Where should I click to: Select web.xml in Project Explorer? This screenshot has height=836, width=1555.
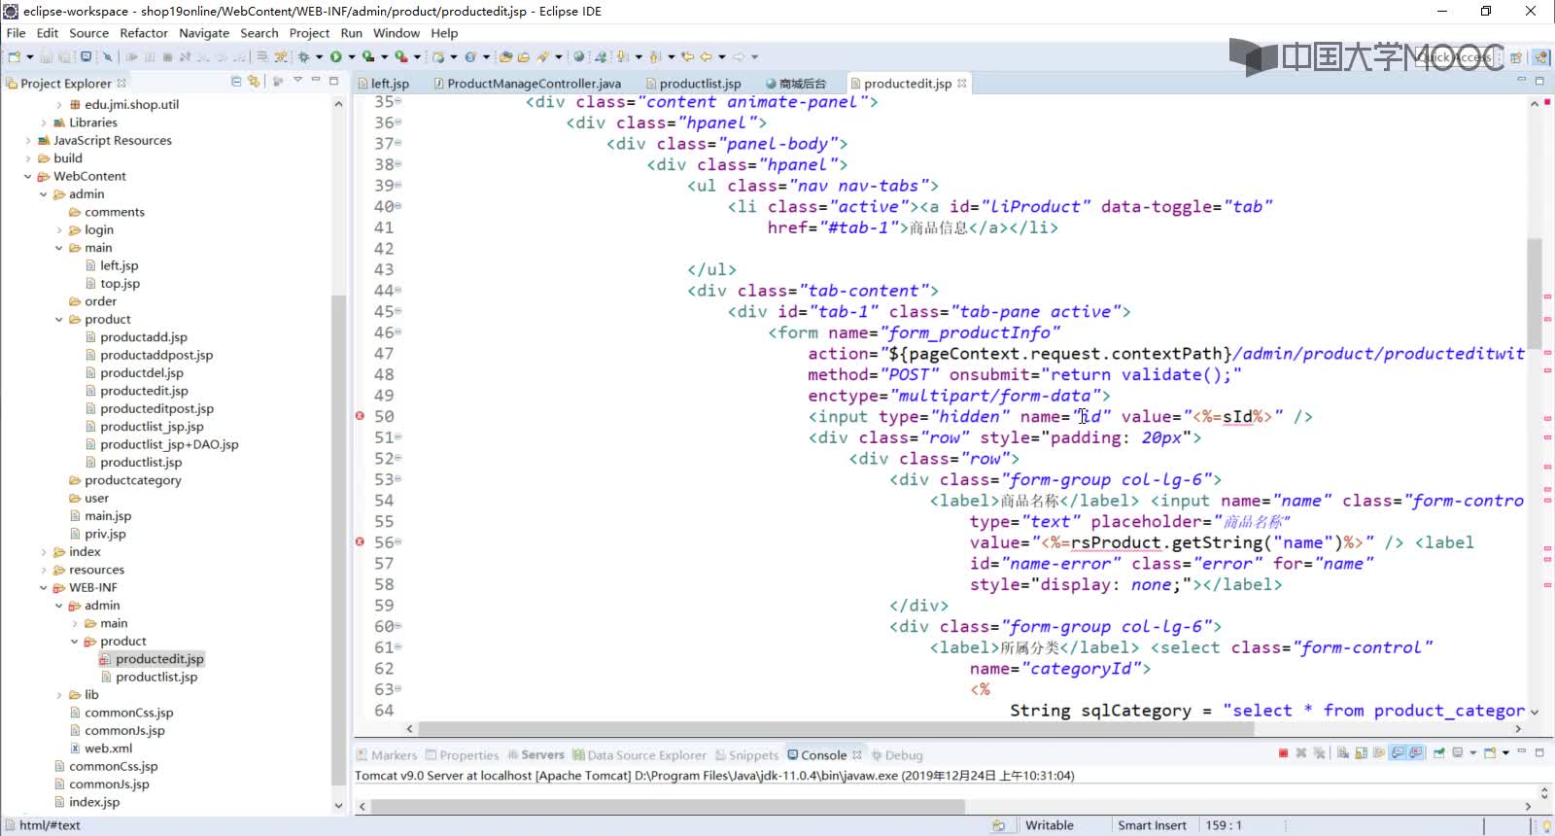point(108,749)
